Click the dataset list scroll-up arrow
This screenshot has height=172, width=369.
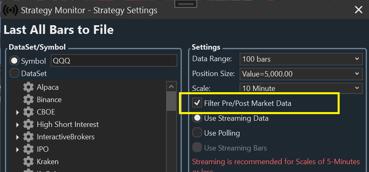coord(171,87)
